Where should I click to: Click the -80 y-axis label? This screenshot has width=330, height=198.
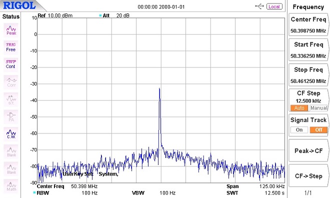click(33, 166)
